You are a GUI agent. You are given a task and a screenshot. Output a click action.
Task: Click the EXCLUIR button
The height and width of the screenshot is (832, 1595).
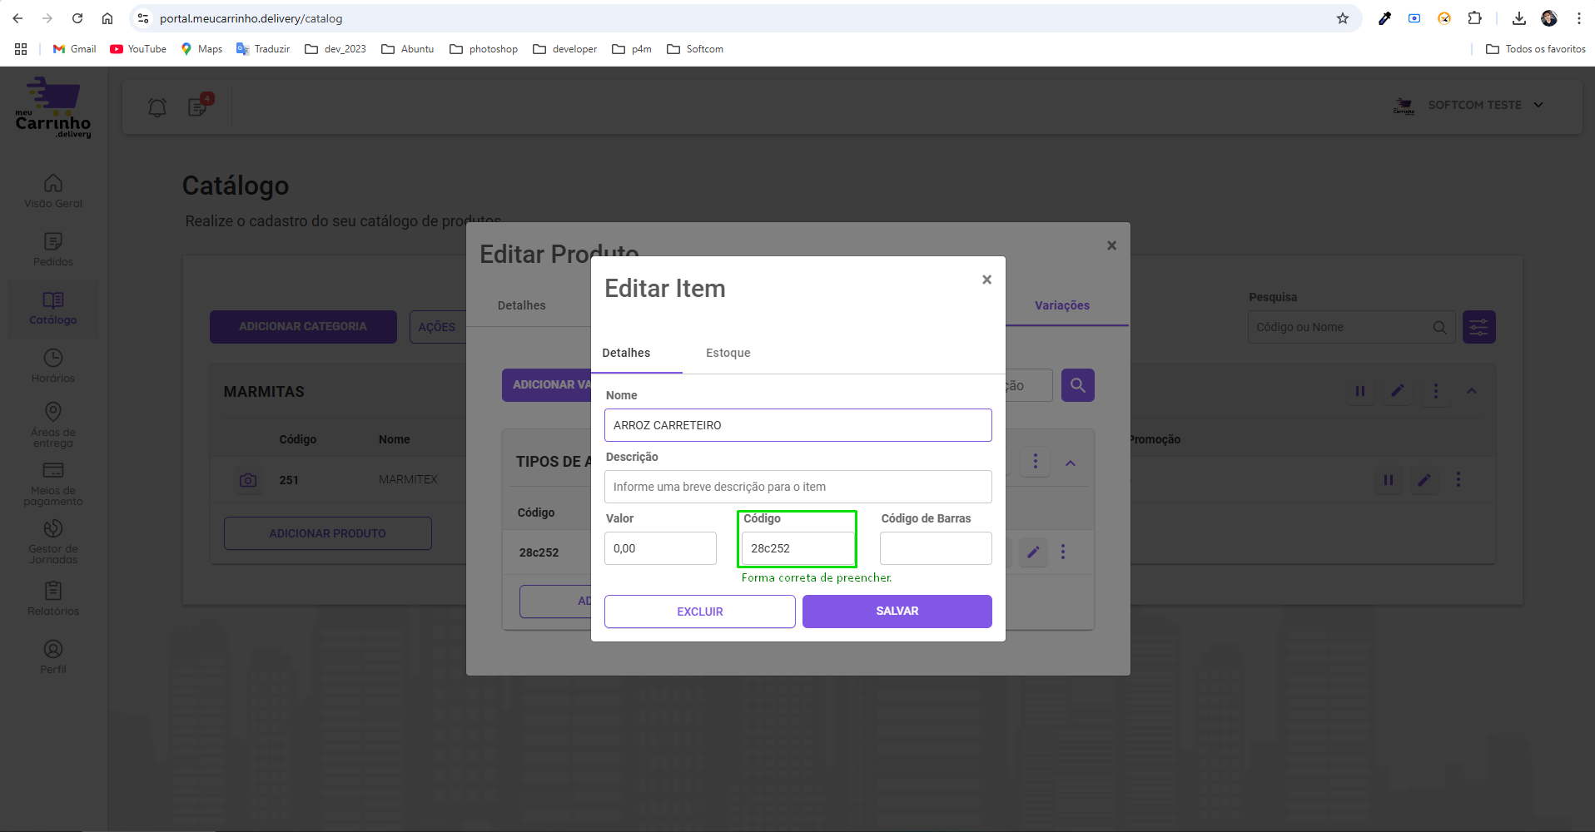click(699, 612)
